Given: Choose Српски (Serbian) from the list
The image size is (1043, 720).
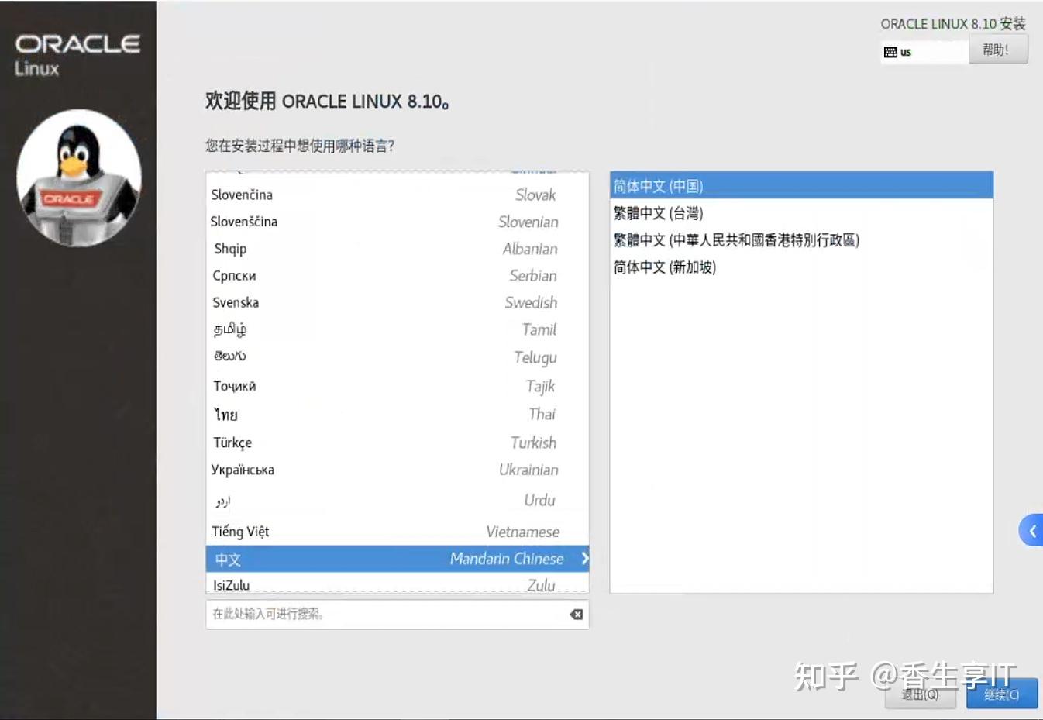Looking at the screenshot, I should coord(398,276).
